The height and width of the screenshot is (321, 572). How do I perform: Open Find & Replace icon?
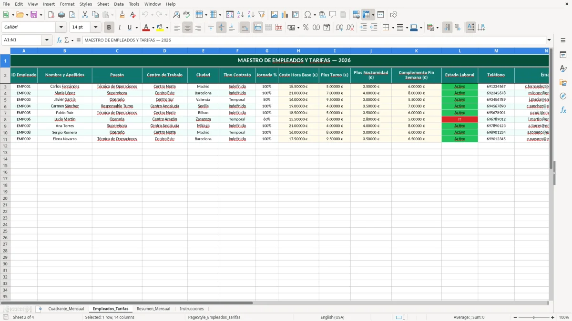(176, 15)
